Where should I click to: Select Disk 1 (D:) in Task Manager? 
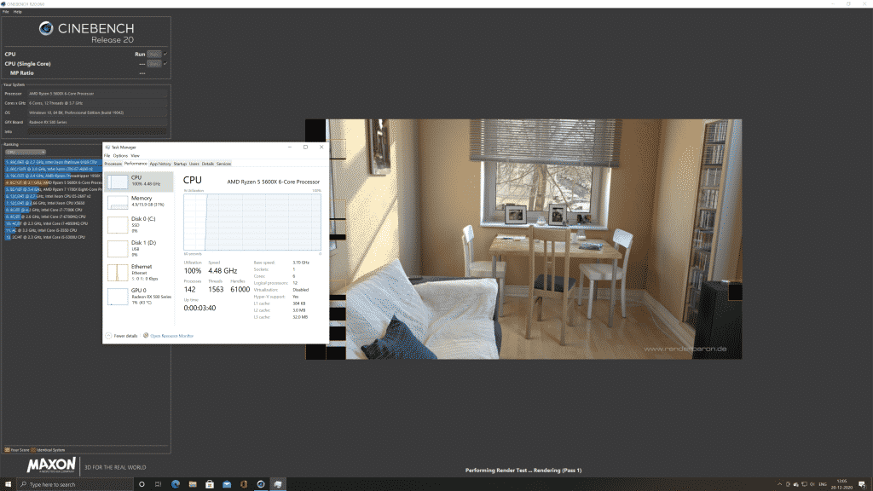pyautogui.click(x=139, y=248)
